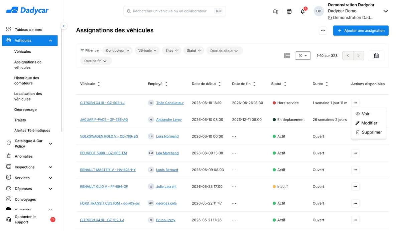Open the calendar icon in top bar
Viewport: 401px width, 231px height.
click(x=289, y=11)
